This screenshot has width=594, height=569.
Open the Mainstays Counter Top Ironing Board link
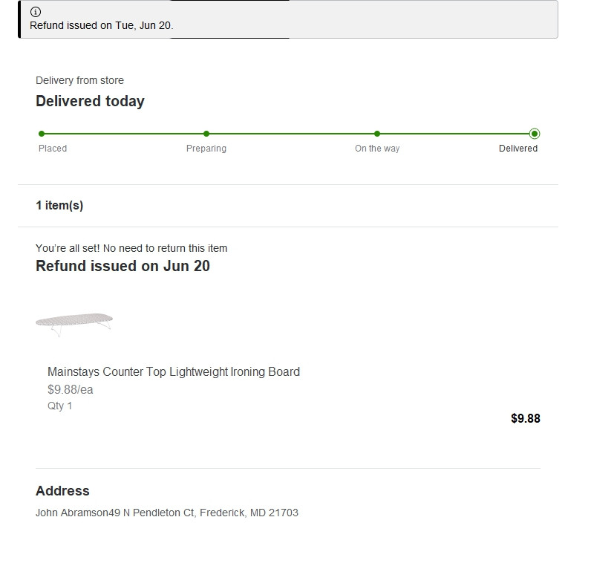coord(174,371)
